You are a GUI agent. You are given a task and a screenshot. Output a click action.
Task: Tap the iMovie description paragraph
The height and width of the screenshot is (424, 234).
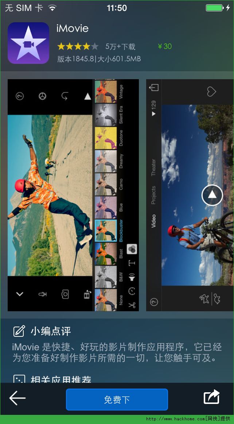(x=117, y=352)
